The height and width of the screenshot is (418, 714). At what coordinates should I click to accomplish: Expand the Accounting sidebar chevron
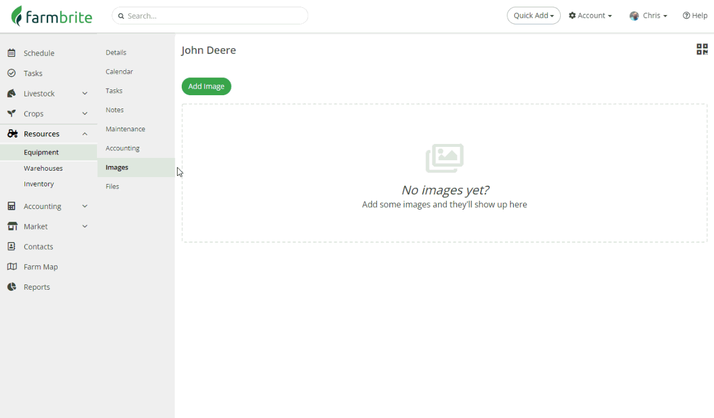[x=85, y=206]
